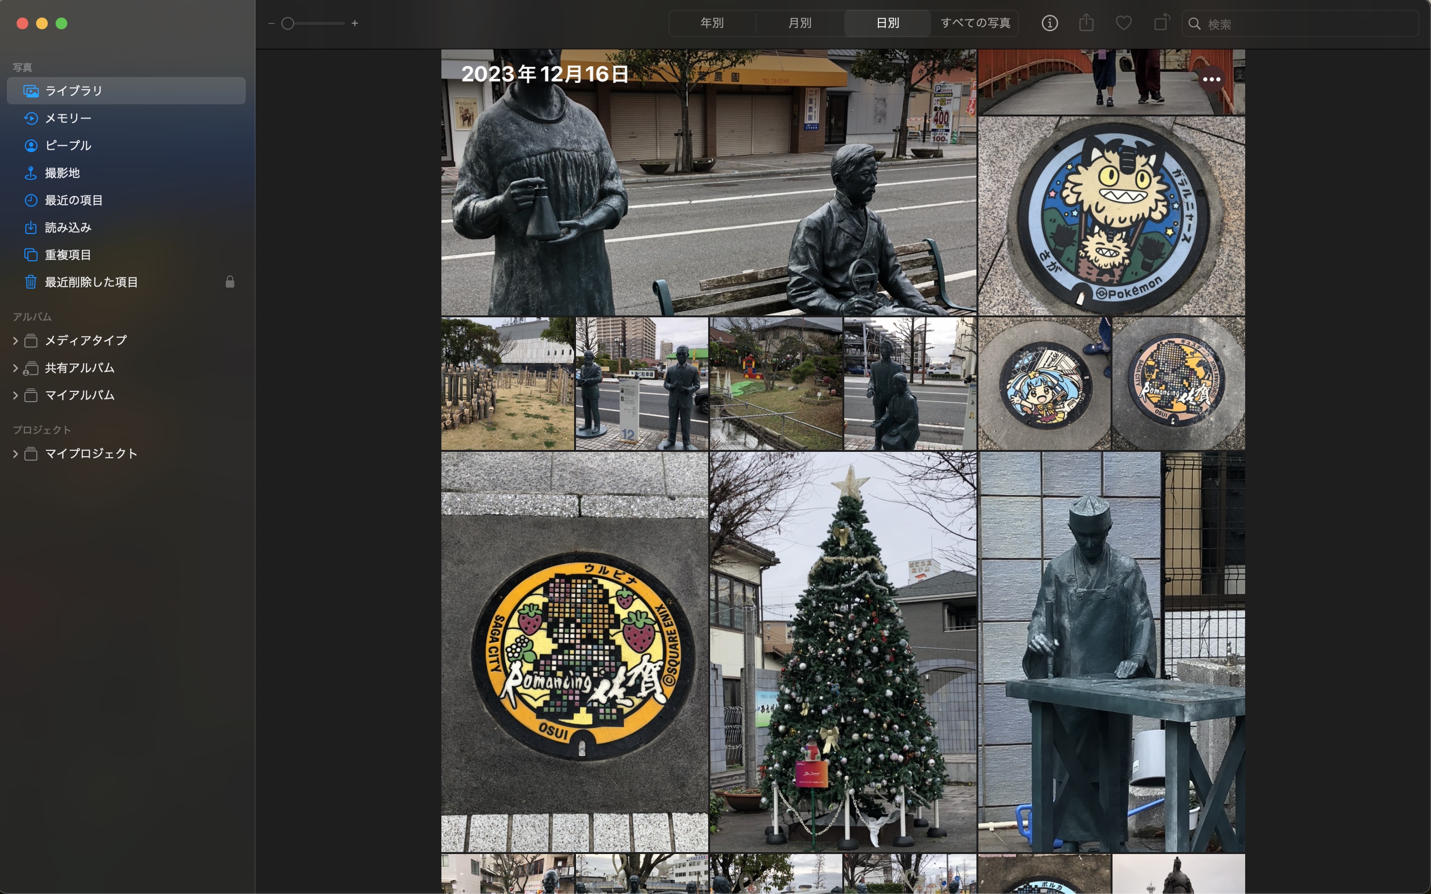Click the thumbnail zoom slider knob
Screen dimensions: 1431x894
tap(288, 24)
